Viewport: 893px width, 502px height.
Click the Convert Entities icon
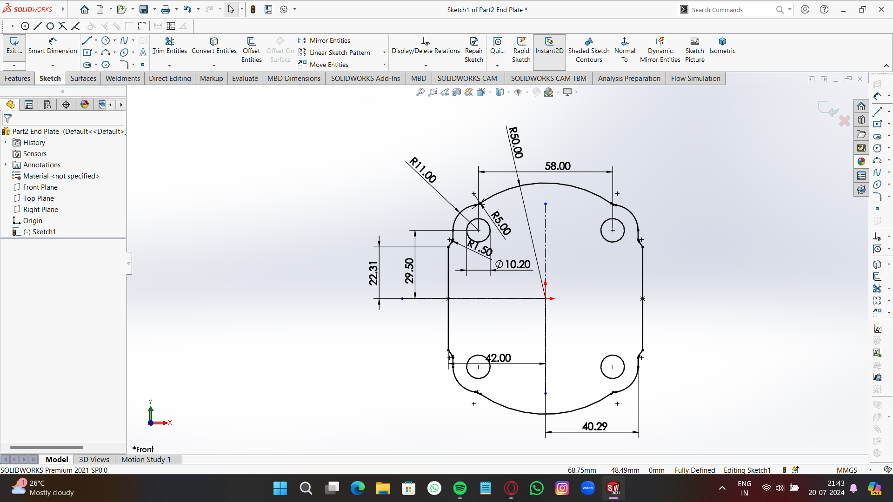point(214,46)
